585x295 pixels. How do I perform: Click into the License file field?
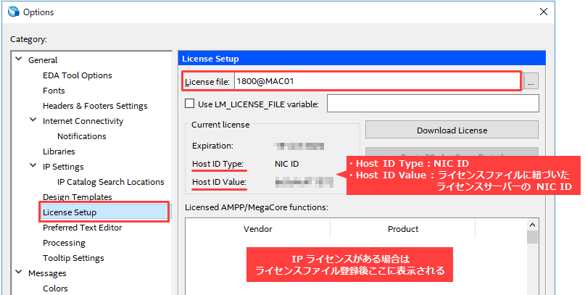(x=377, y=81)
